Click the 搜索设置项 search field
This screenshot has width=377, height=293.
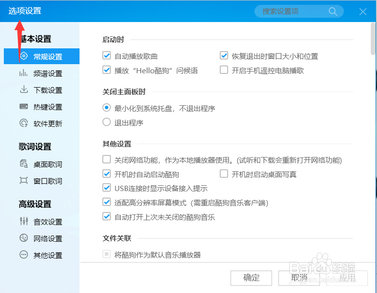[299, 11]
